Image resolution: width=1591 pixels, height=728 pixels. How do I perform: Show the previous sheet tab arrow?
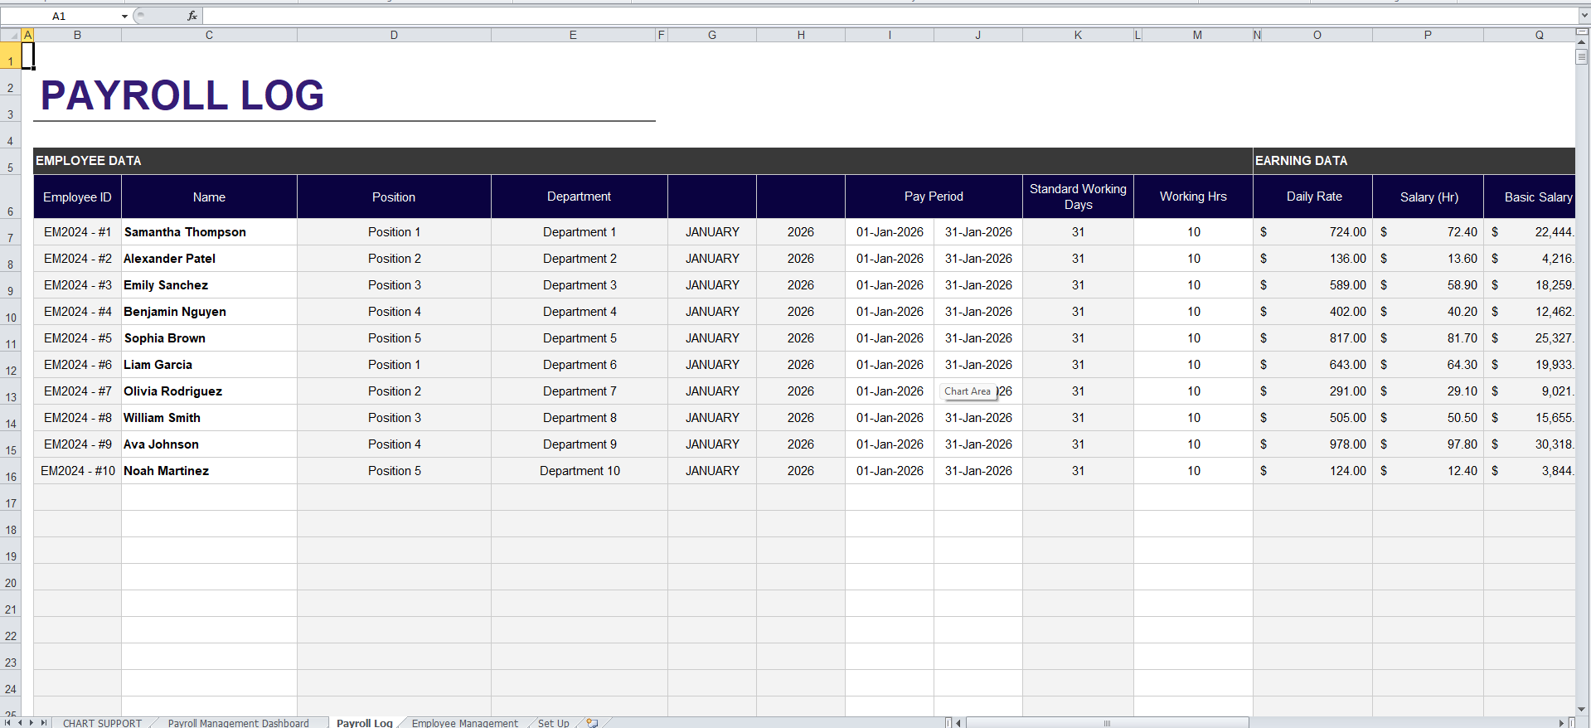[20, 723]
